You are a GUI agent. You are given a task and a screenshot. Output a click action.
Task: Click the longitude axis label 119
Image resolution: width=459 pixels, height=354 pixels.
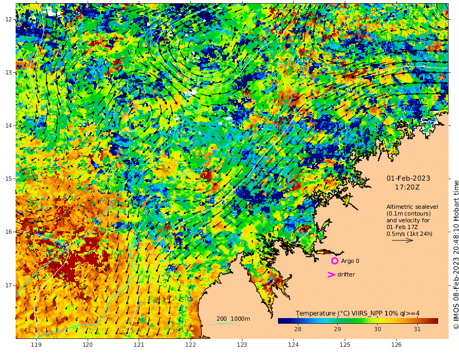point(36,345)
